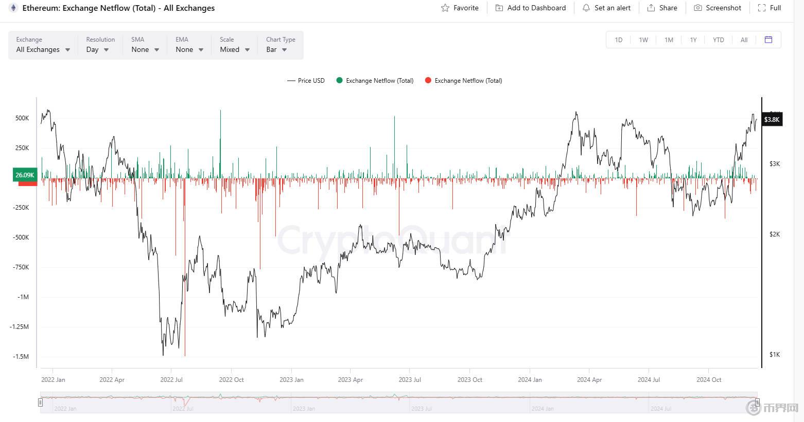Open the custom date range calendar icon
The image size is (804, 422).
coord(769,40)
